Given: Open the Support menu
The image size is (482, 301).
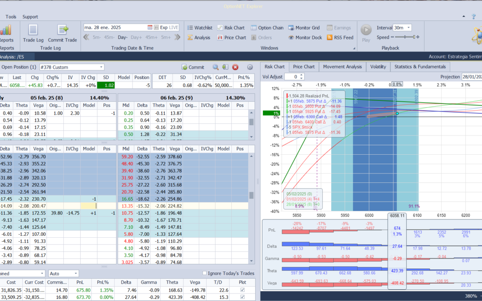Looking at the screenshot, I should pyautogui.click(x=30, y=16).
